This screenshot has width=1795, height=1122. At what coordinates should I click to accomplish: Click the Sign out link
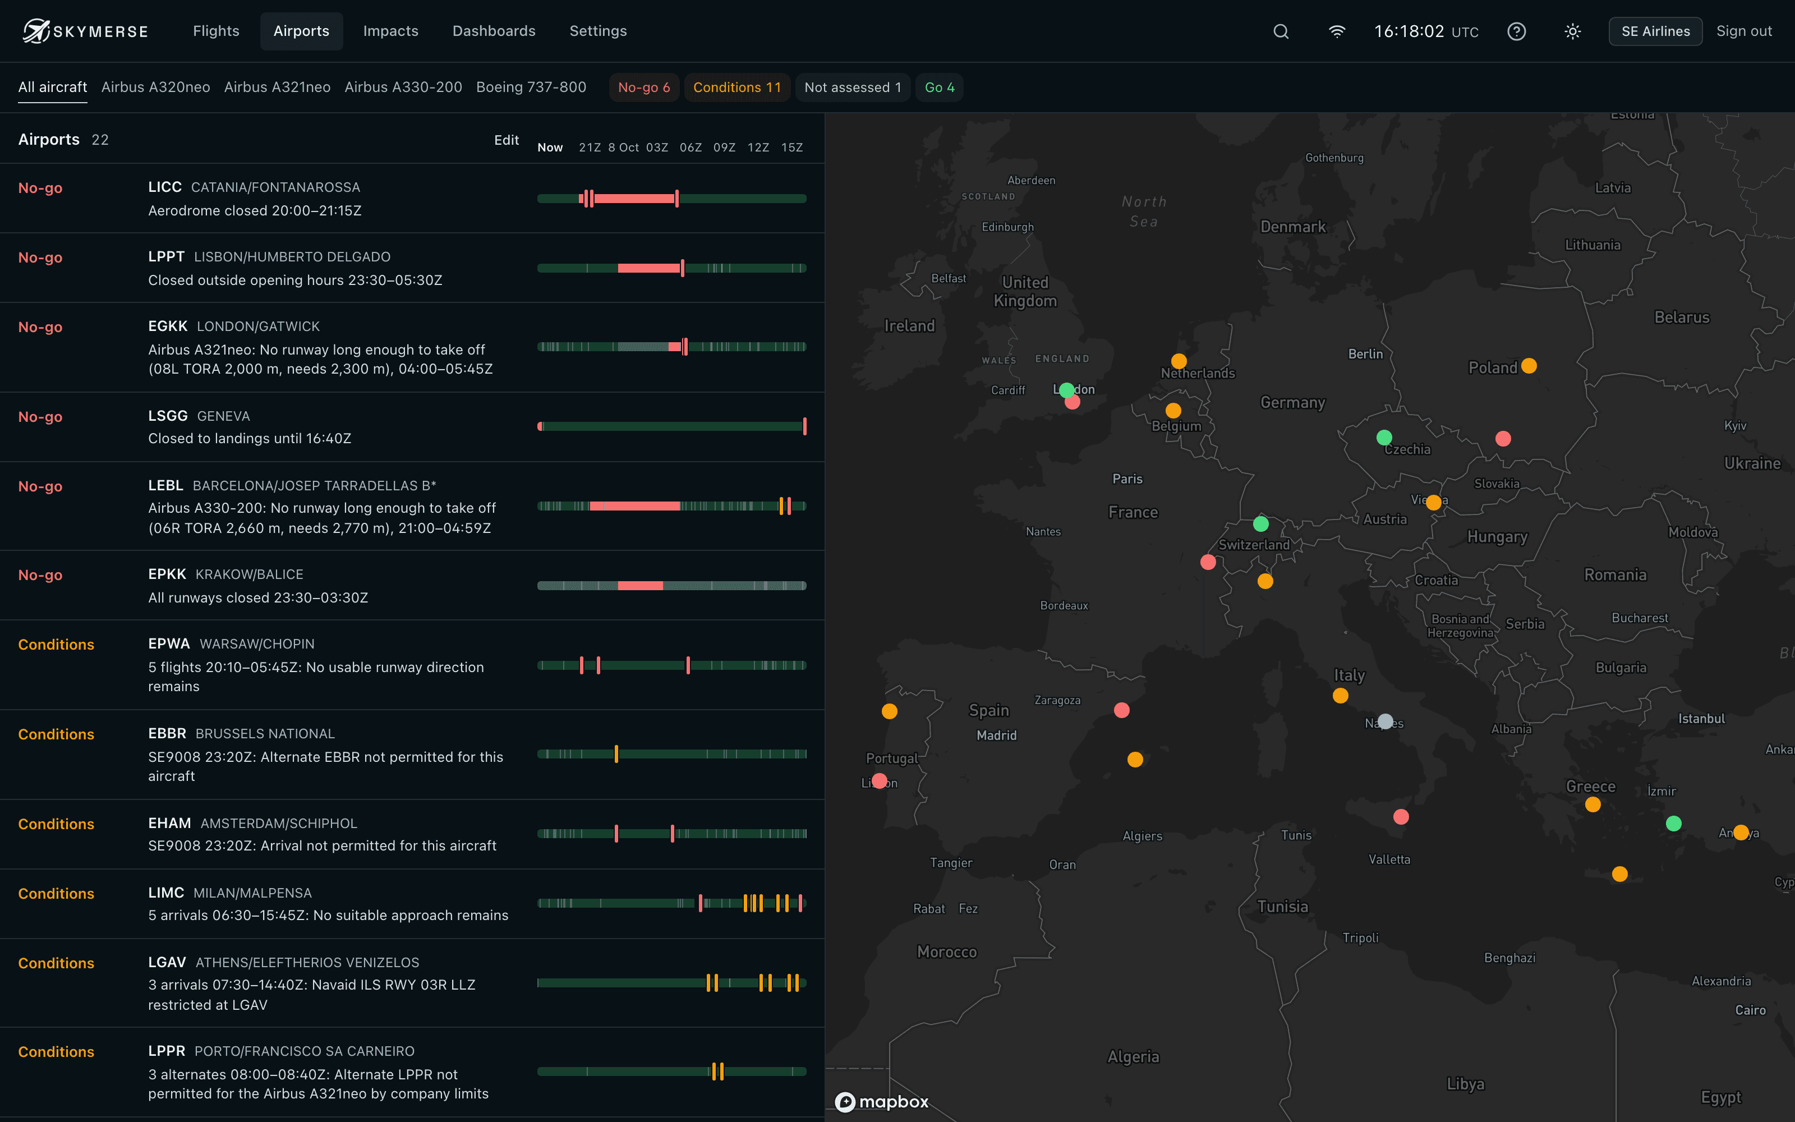point(1744,31)
